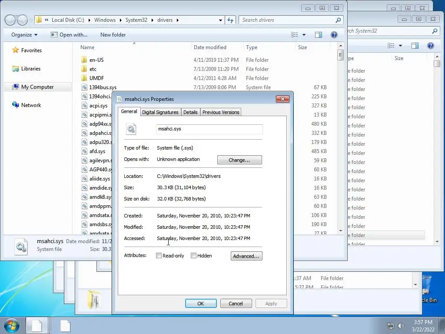Open the Organize menu
This screenshot has width=445, height=334.
[24, 35]
